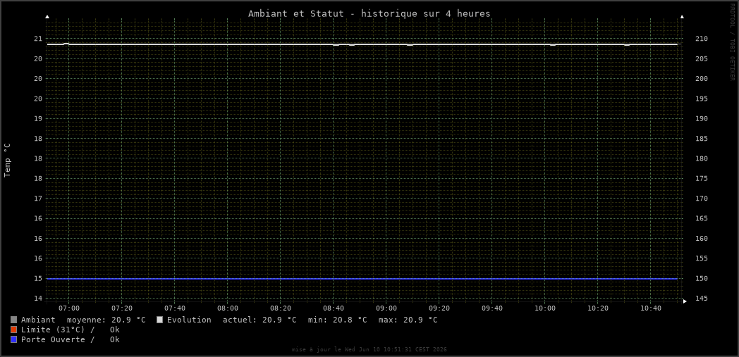Click the 'Porte Ouverte /' legend label
Image resolution: width=739 pixels, height=357 pixels.
(58, 339)
